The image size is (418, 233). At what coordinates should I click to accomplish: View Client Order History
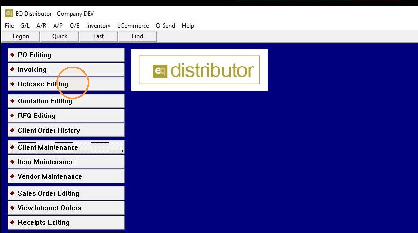click(x=66, y=130)
